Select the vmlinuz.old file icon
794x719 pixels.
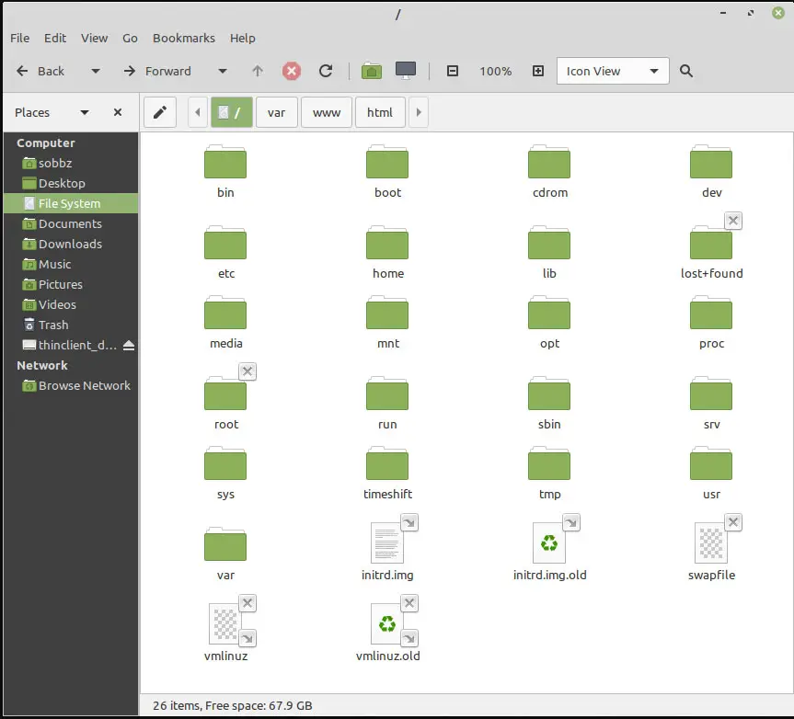click(387, 624)
